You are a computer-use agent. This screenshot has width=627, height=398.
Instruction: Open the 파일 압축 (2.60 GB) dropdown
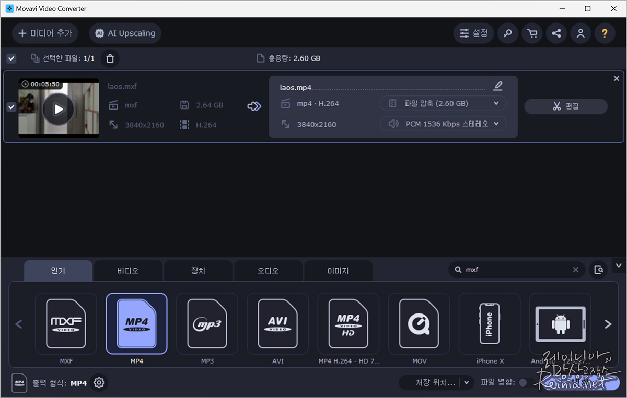pos(443,103)
